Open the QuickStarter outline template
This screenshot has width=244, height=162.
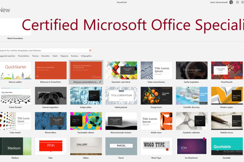point(15,70)
